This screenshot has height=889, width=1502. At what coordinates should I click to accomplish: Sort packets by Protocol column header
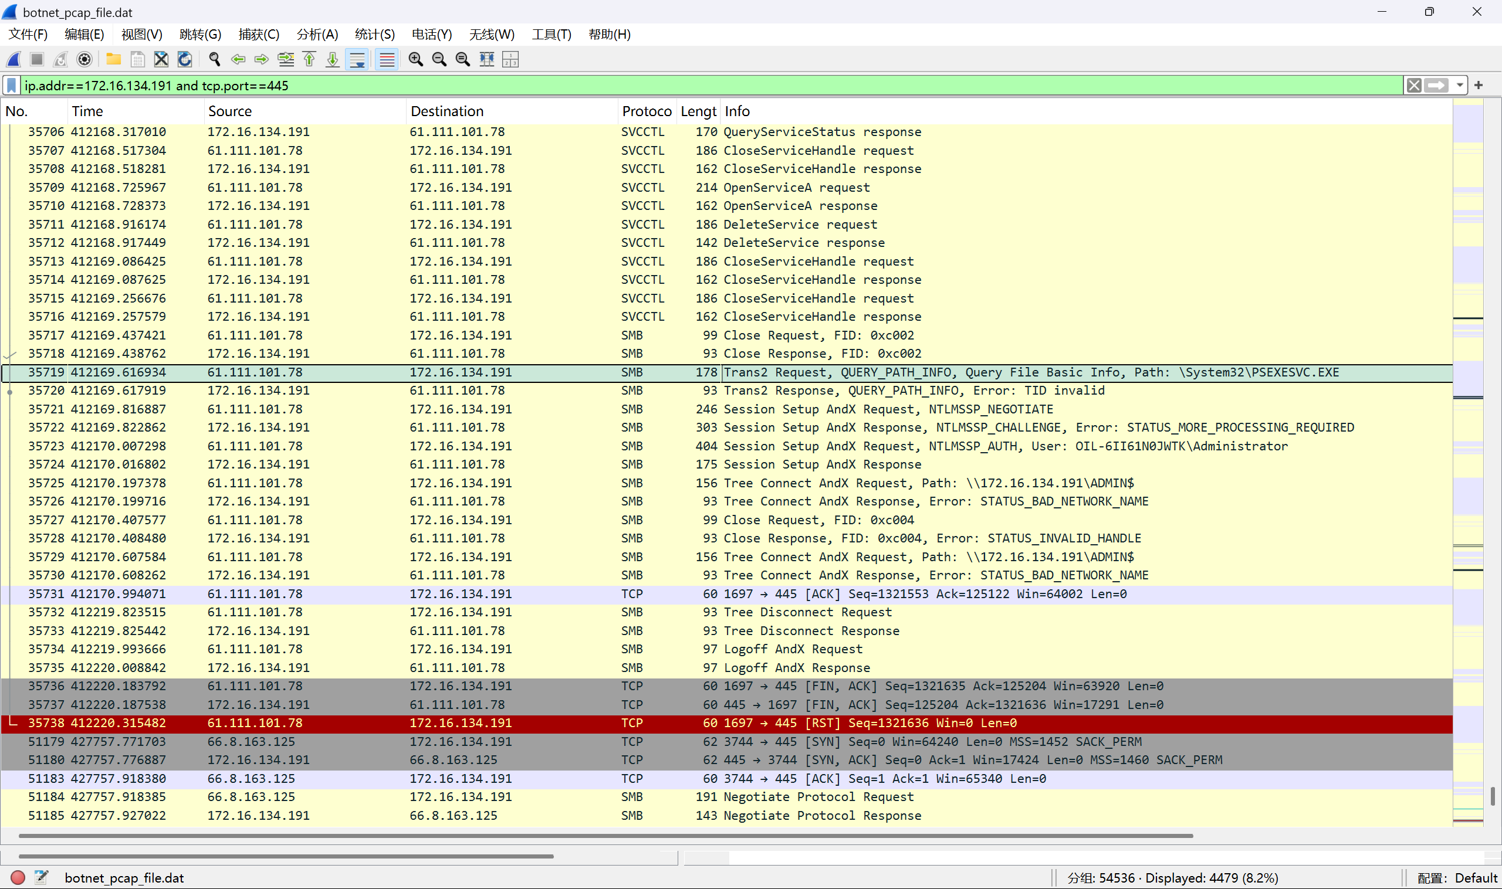646,111
